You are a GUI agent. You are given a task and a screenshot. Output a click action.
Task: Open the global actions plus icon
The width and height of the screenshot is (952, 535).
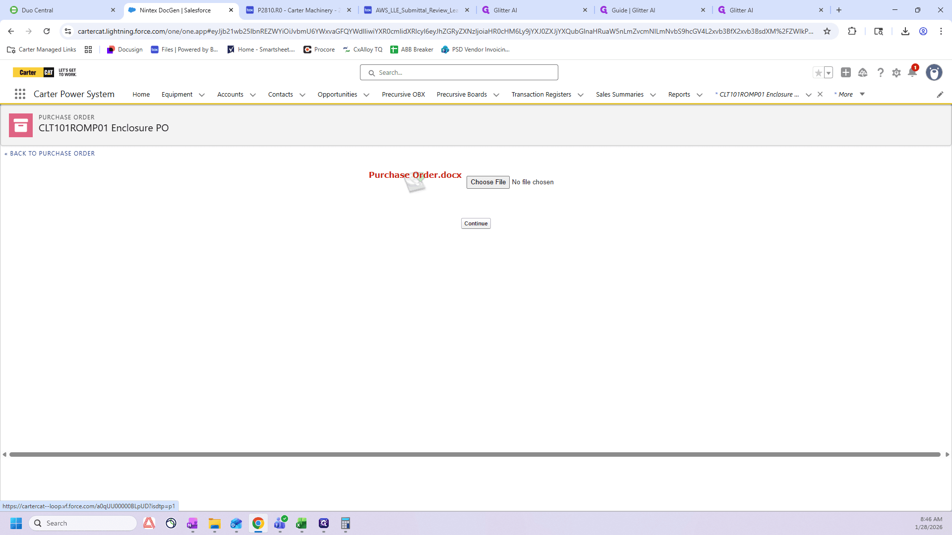846,72
